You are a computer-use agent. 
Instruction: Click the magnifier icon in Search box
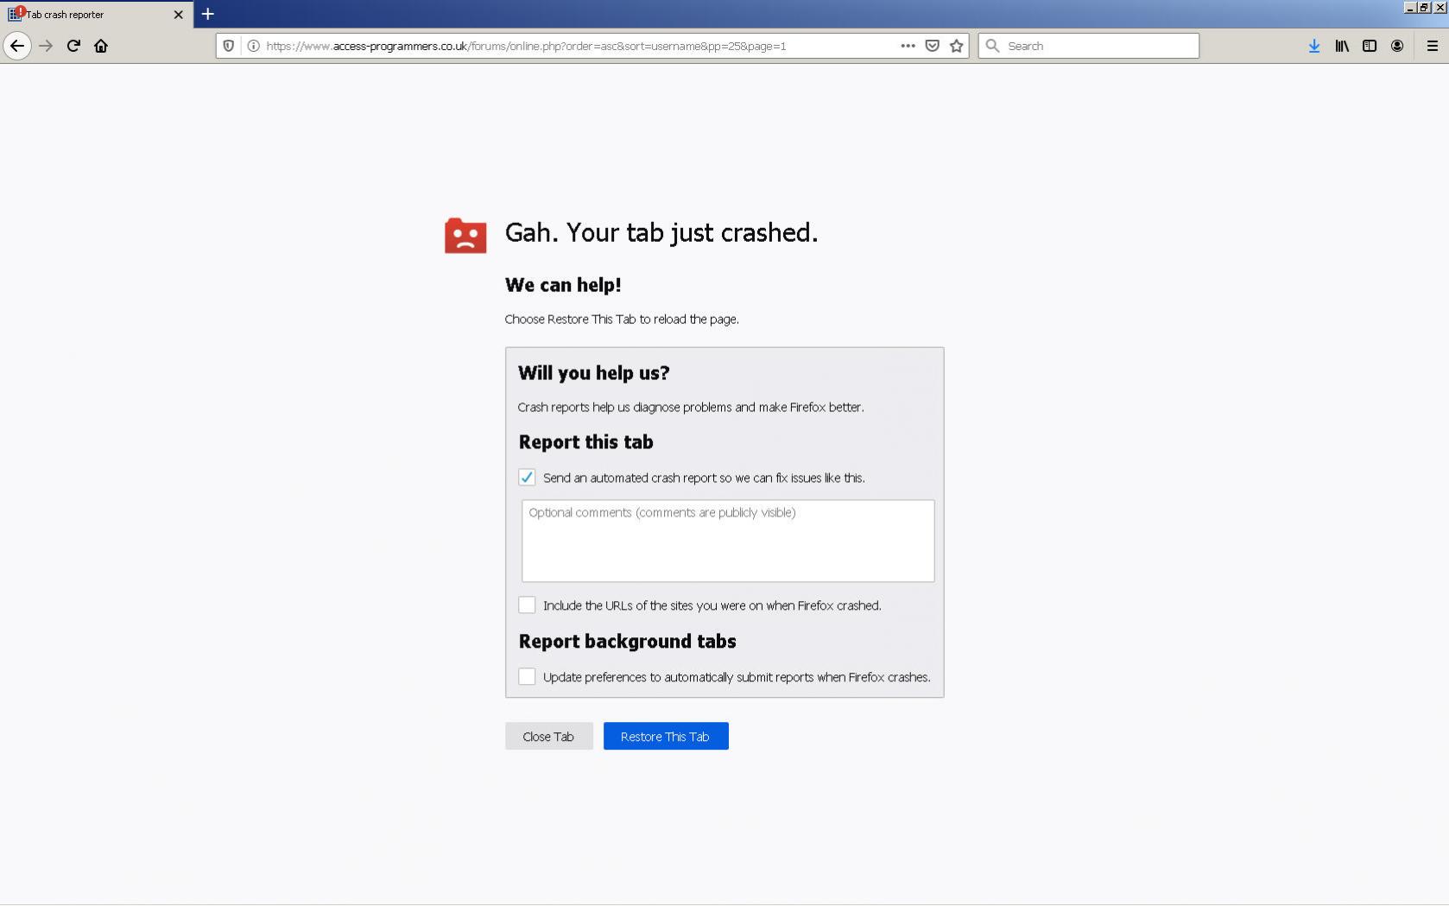pos(992,46)
